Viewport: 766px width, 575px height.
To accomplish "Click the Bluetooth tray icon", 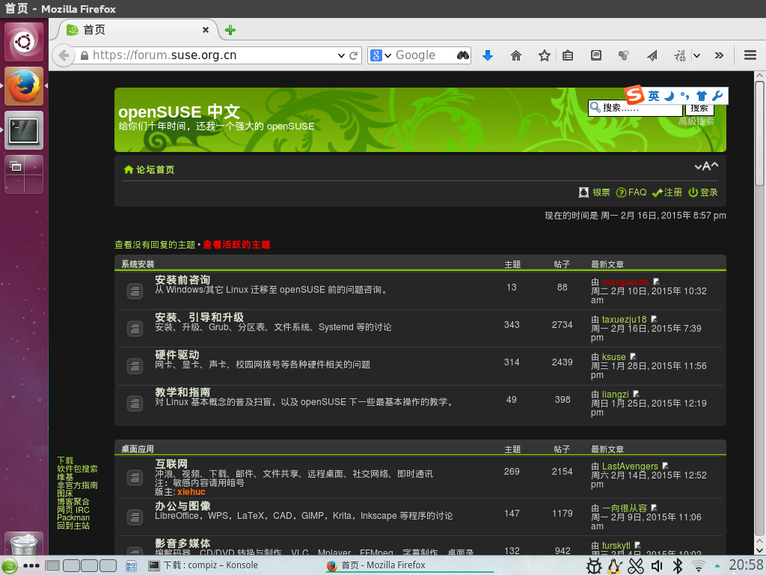I will 678,566.
